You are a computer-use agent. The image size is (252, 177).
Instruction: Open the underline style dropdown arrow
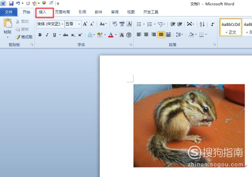(60, 35)
